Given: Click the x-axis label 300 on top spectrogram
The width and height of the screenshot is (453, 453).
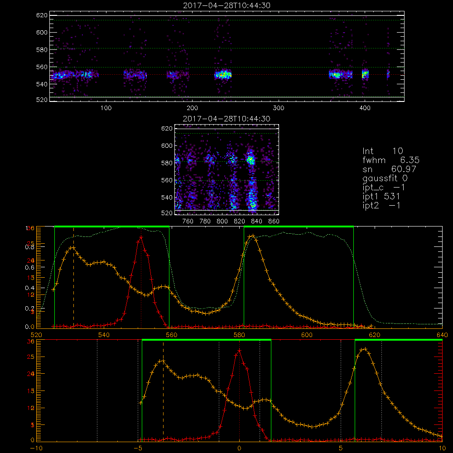Looking at the screenshot, I should point(279,108).
